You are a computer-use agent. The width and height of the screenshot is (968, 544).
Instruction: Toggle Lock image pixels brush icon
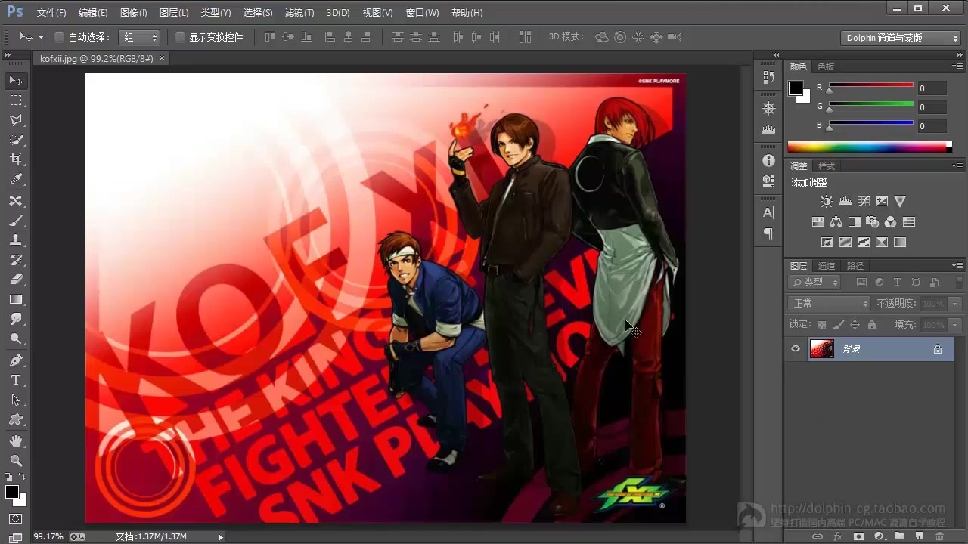pyautogui.click(x=838, y=325)
